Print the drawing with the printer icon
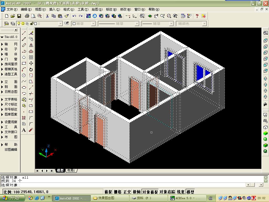 tap(27, 16)
